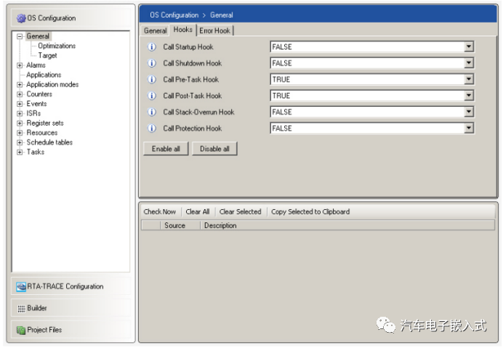Open the Call Stack-Overrun Hook dropdown arrow
The image size is (503, 348).
tap(469, 112)
